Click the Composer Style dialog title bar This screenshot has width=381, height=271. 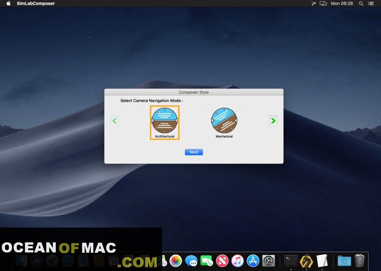(x=193, y=92)
